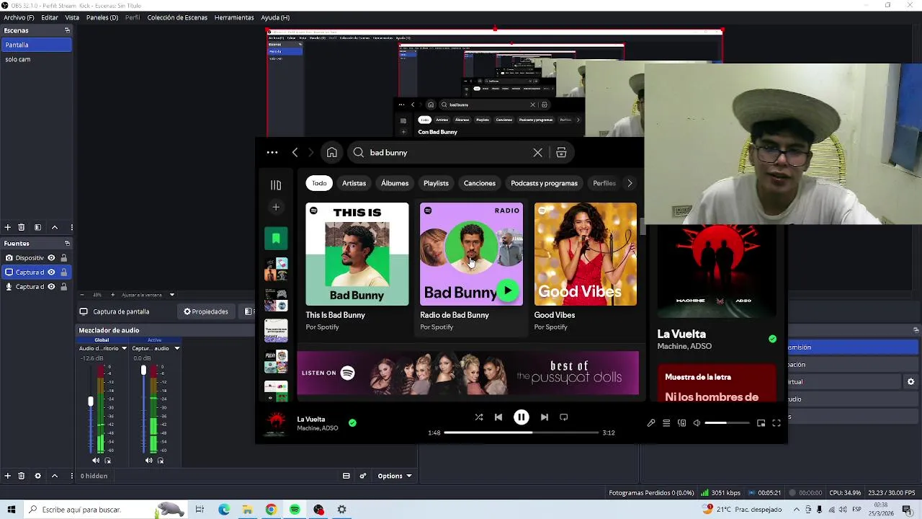
Task: Add a new source in OBS Fuentes
Action: pos(7,476)
